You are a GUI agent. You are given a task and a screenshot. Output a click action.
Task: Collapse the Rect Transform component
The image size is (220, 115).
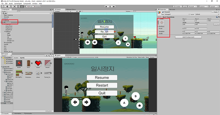[x=158, y=17]
